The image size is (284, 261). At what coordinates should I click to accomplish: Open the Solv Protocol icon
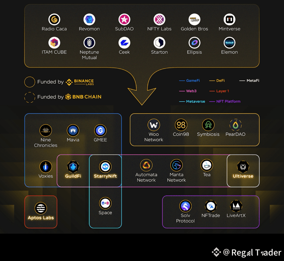(x=185, y=206)
